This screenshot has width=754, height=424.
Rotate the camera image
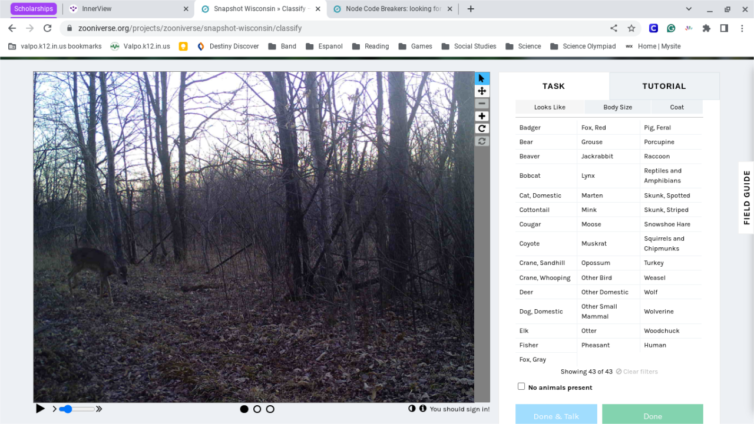pos(482,128)
